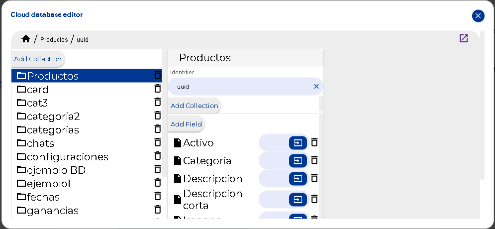Click the collections list vertical scrollbar
Screen dimensions: 495x229
pyautogui.click(x=164, y=114)
